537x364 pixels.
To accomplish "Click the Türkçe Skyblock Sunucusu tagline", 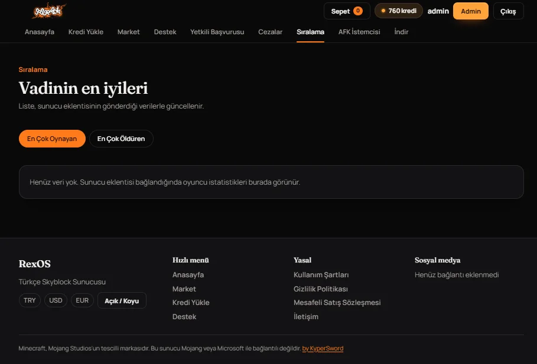I will point(62,282).
